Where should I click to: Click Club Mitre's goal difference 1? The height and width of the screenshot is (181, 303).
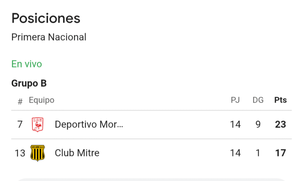click(x=258, y=153)
